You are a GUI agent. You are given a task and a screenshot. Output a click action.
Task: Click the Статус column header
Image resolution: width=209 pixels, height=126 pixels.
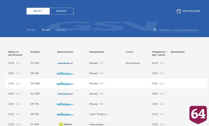(130, 52)
